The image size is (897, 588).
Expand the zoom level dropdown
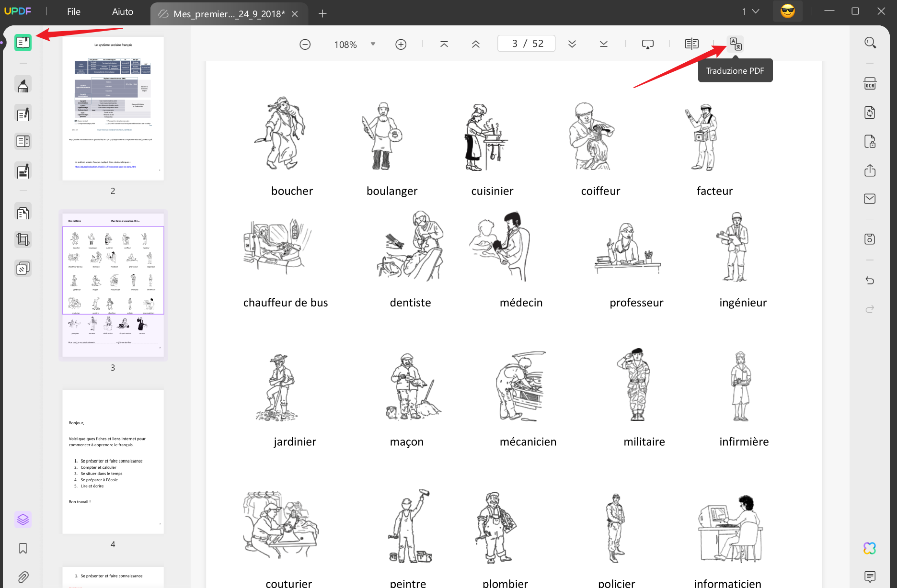tap(373, 44)
